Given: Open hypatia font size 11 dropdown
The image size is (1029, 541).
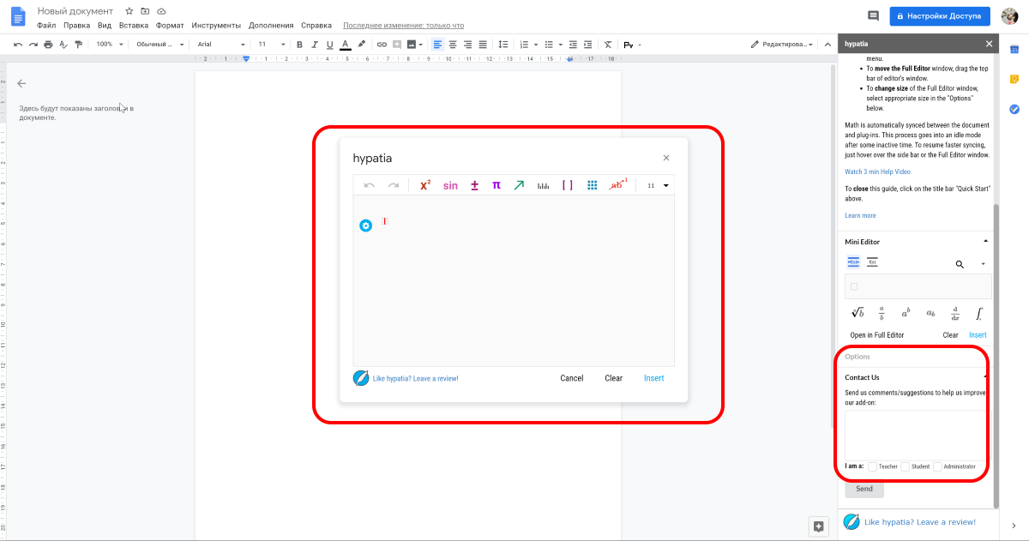Looking at the screenshot, I should (658, 185).
